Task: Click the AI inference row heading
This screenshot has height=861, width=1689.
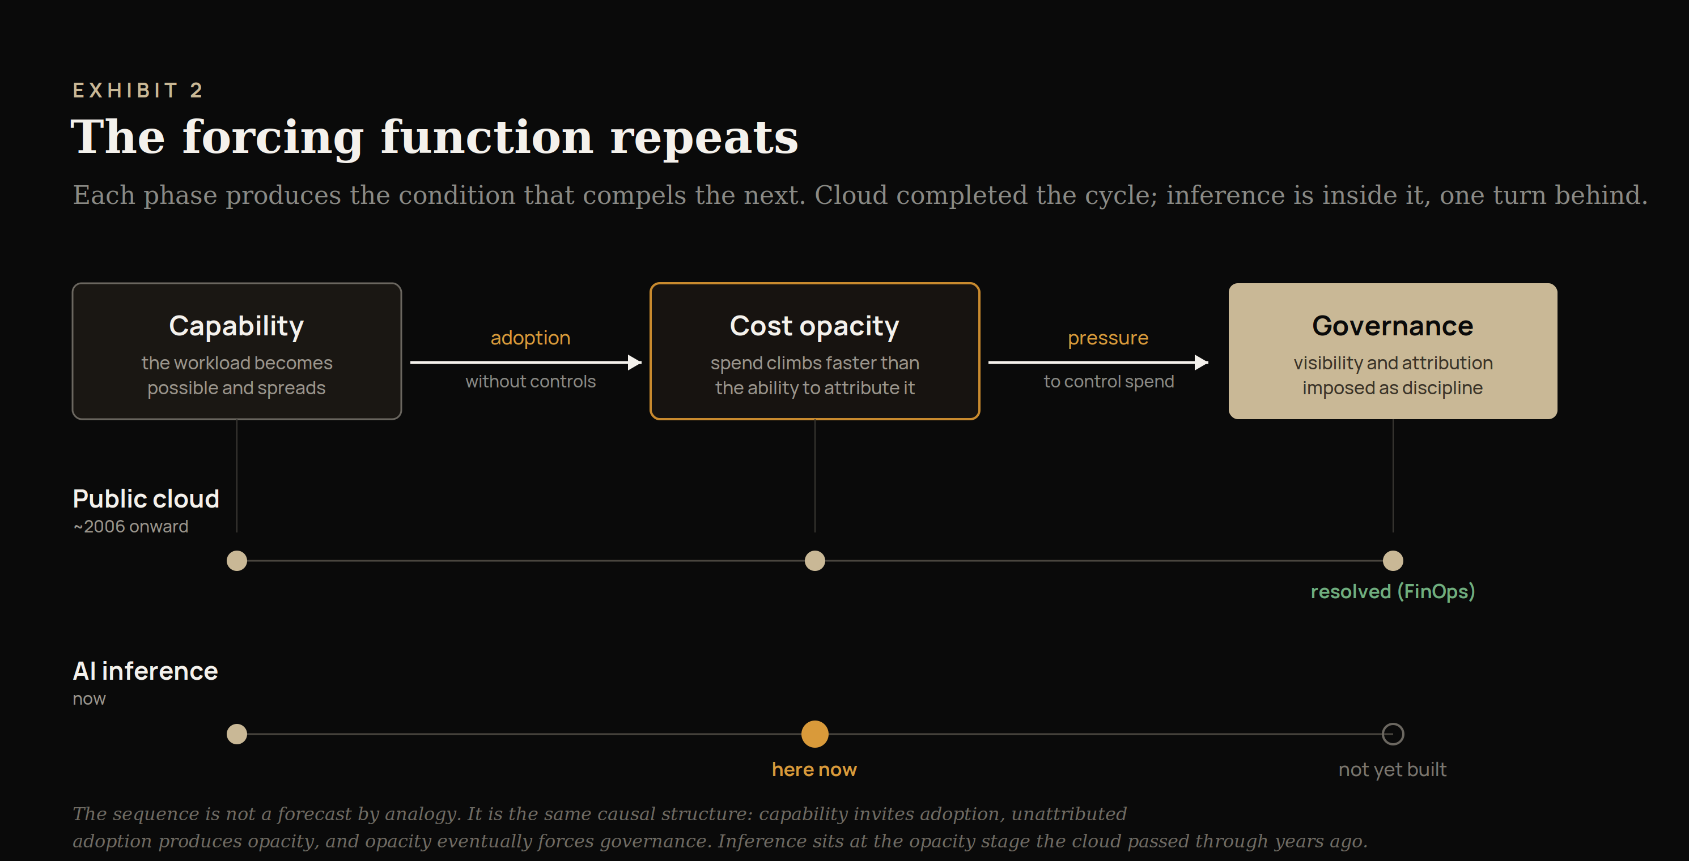Action: (x=145, y=672)
